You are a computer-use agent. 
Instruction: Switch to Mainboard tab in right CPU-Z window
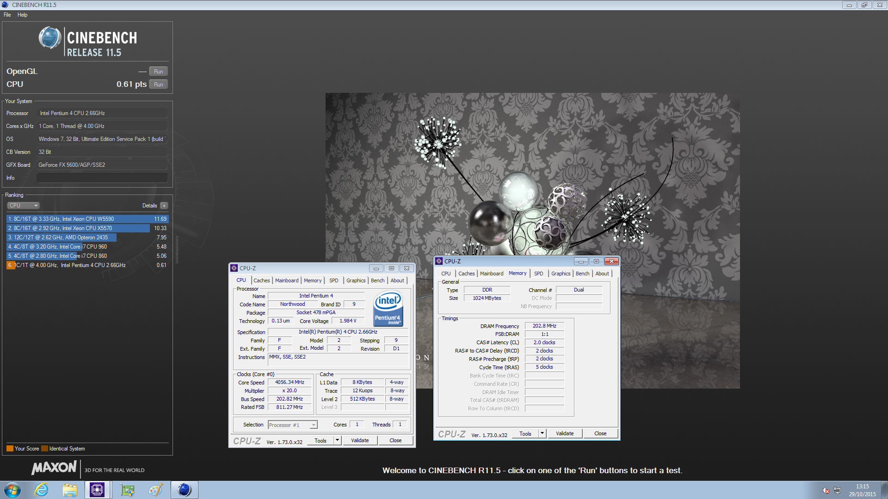492,274
